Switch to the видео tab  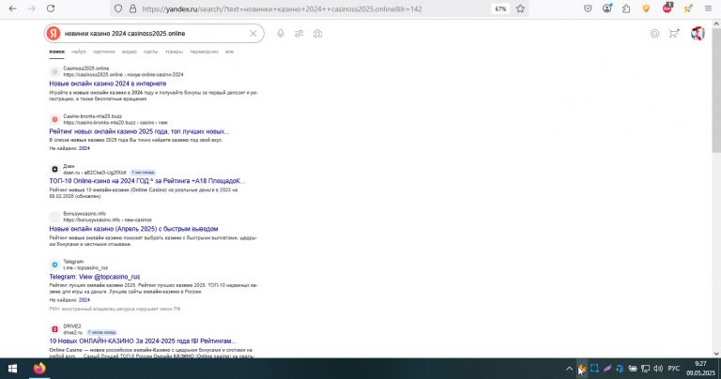point(130,52)
